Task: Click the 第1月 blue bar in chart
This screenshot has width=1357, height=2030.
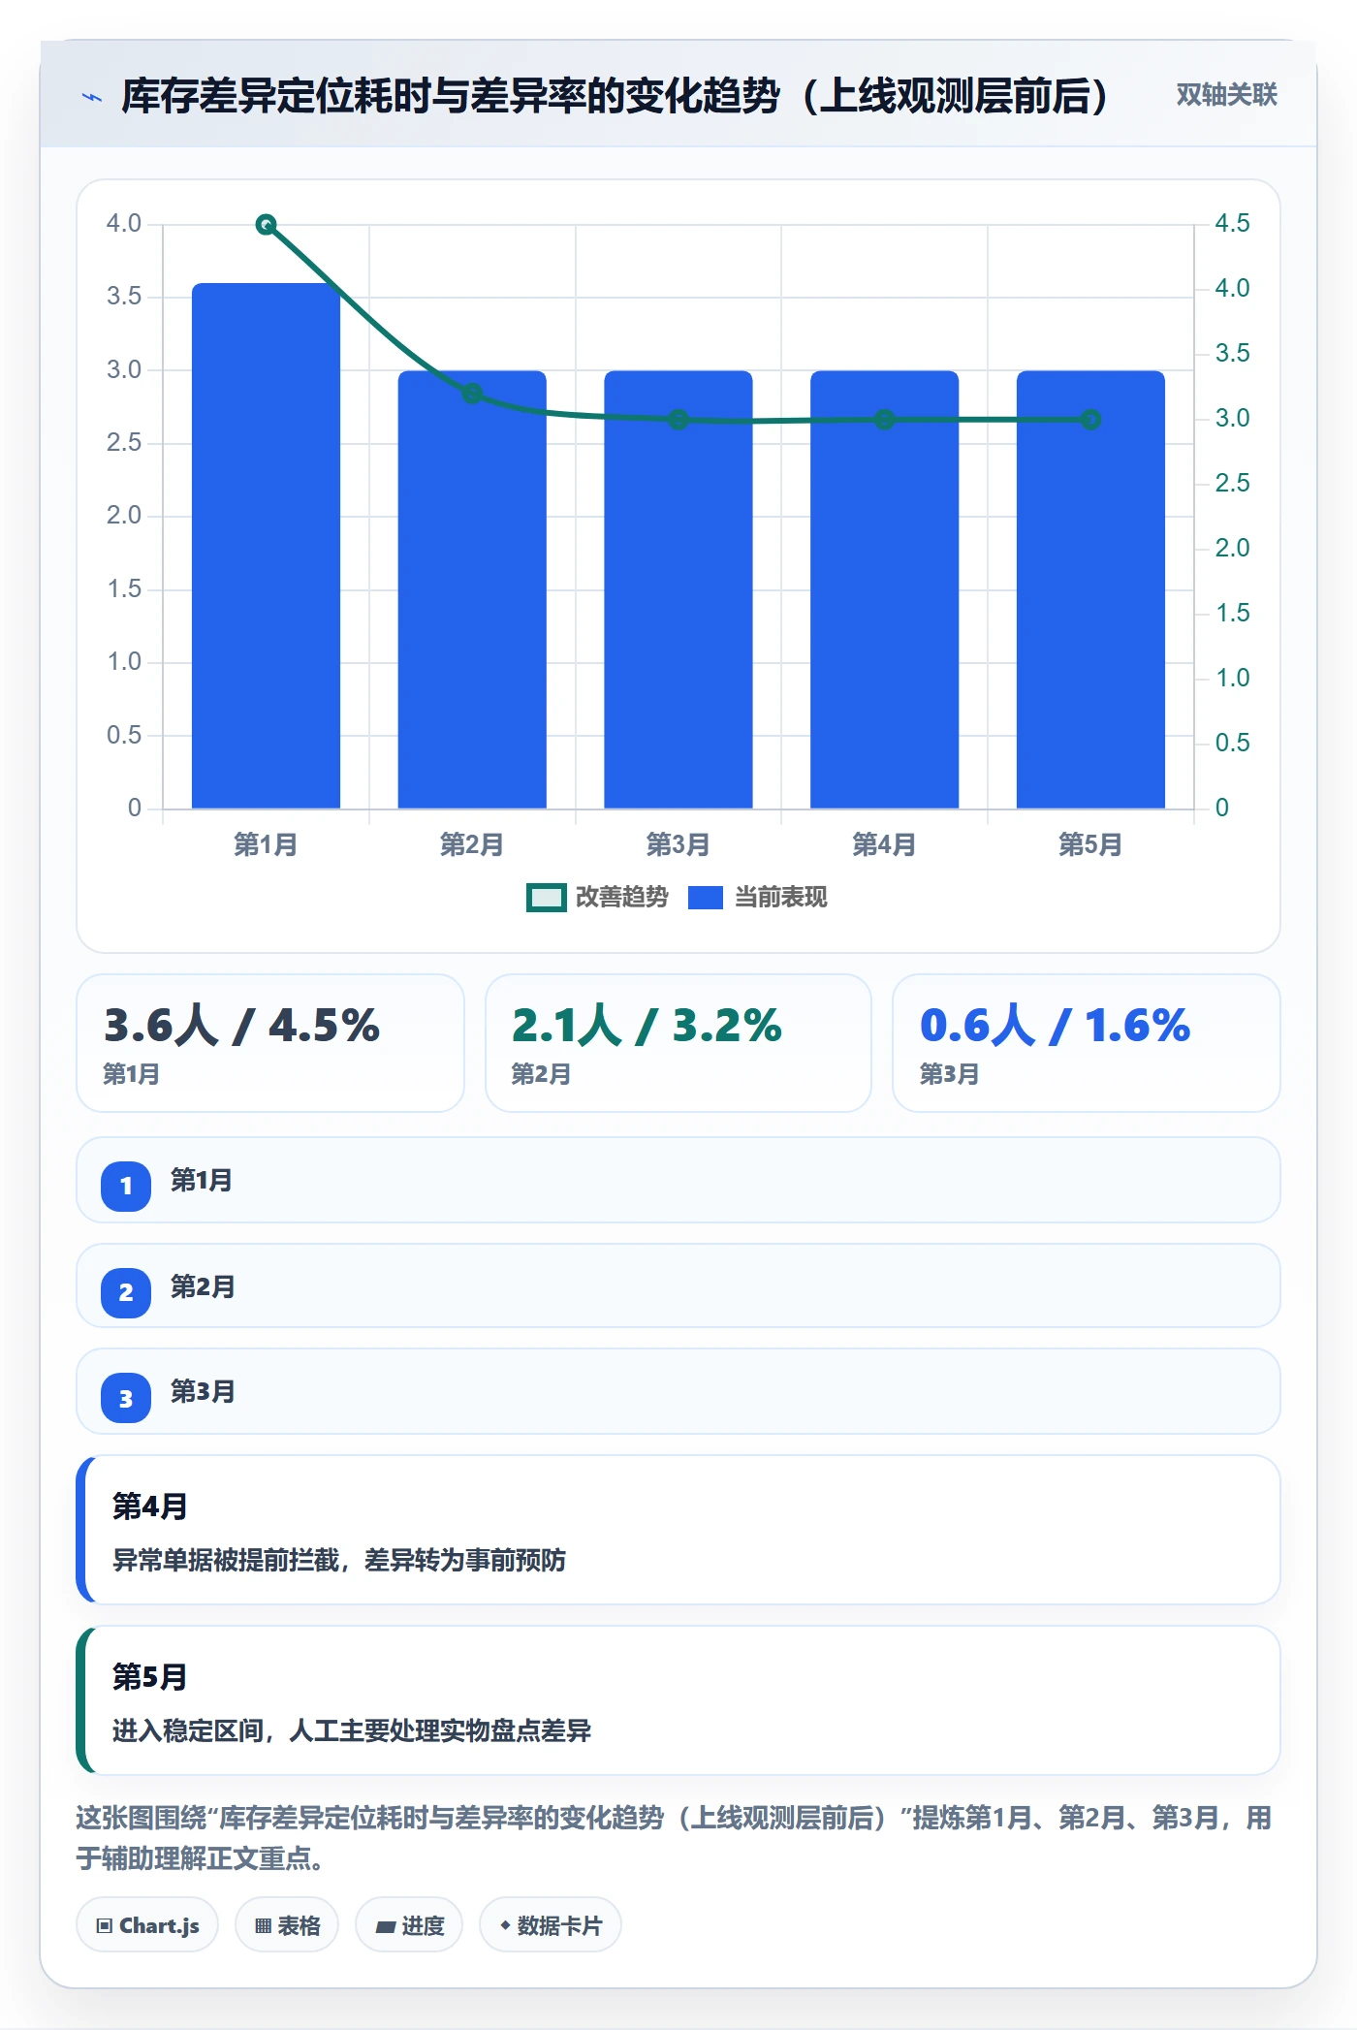Action: (266, 546)
